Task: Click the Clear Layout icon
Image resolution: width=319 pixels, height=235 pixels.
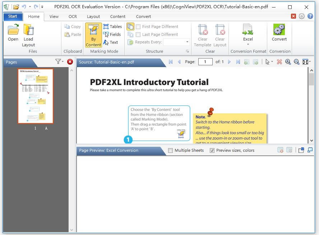Action: click(x=220, y=35)
